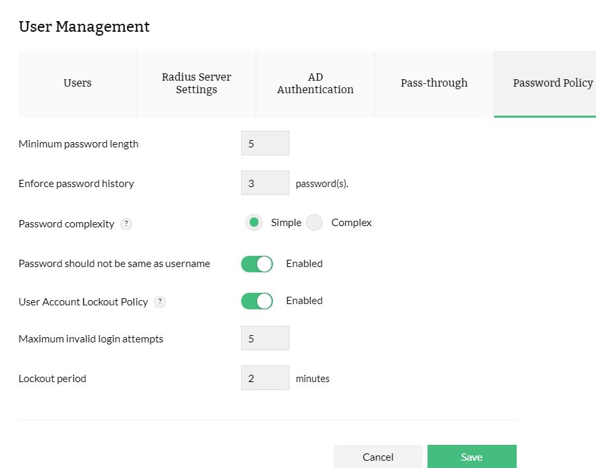
Task: Click the User Management heading
Action: 84,27
